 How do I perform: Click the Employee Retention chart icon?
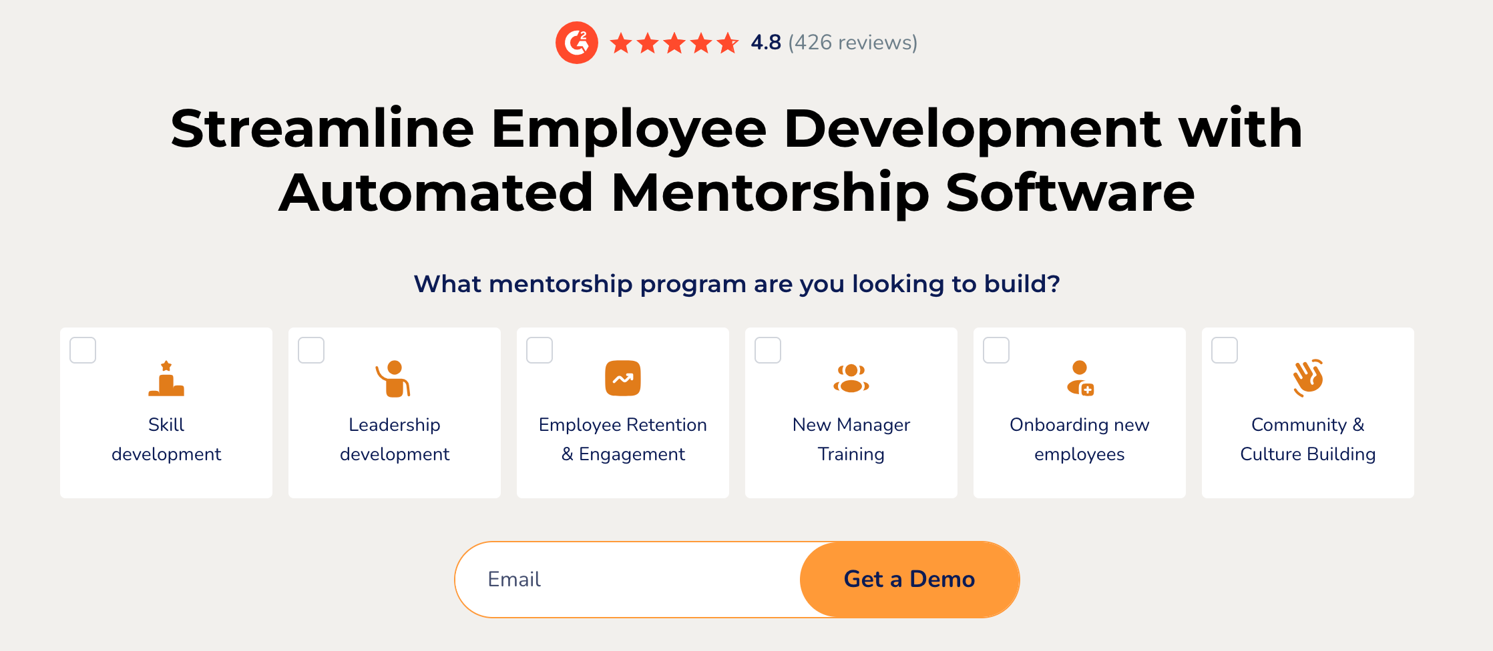(x=622, y=378)
